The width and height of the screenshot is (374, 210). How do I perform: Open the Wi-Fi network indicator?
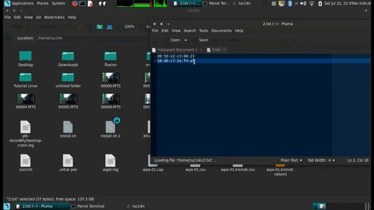(x=311, y=3)
